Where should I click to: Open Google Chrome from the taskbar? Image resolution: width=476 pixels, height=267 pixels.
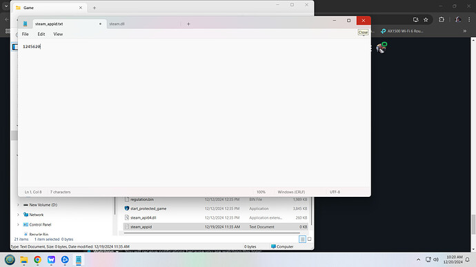pos(38,259)
